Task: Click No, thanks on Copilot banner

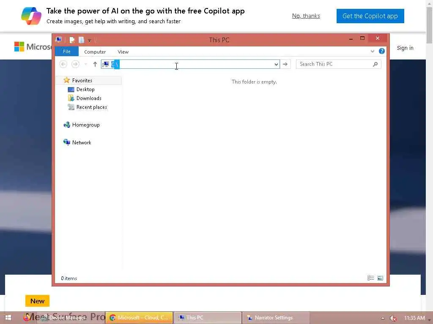Action: click(x=306, y=16)
